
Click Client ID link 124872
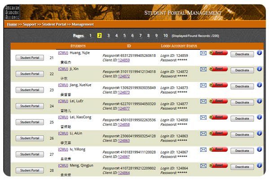point(124,76)
